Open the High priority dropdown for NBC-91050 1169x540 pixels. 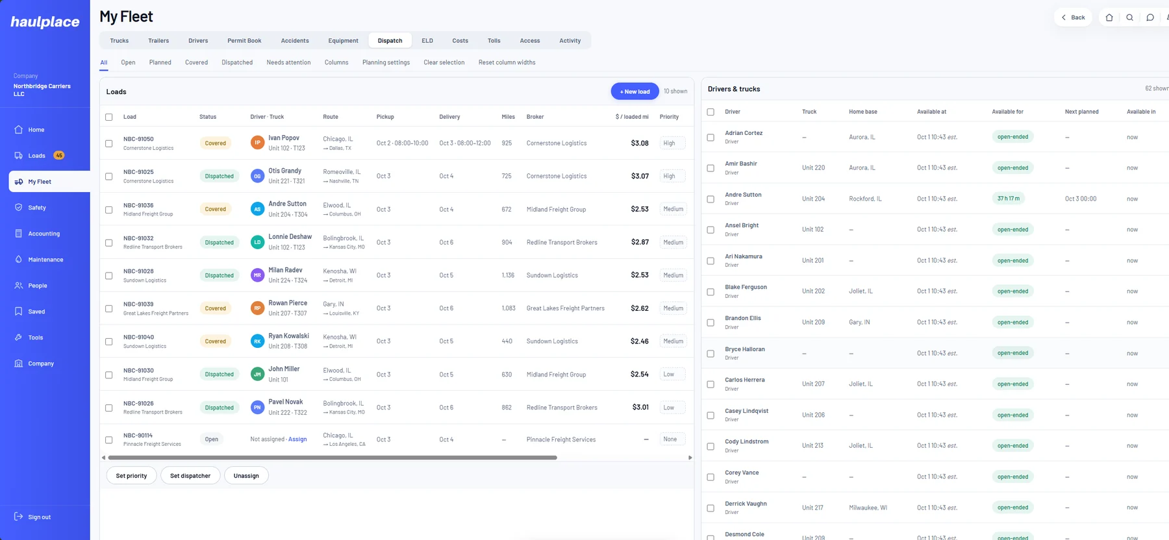point(672,143)
